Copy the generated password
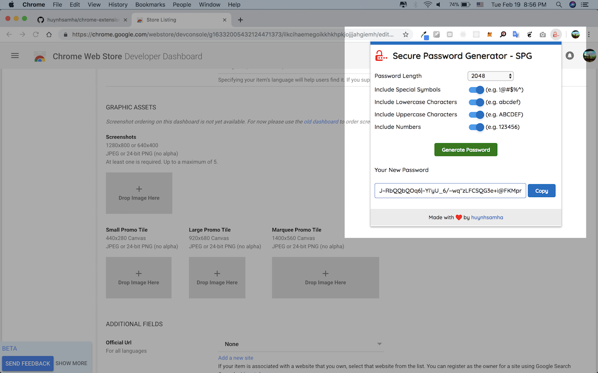Viewport: 598px width, 373px height. (541, 191)
